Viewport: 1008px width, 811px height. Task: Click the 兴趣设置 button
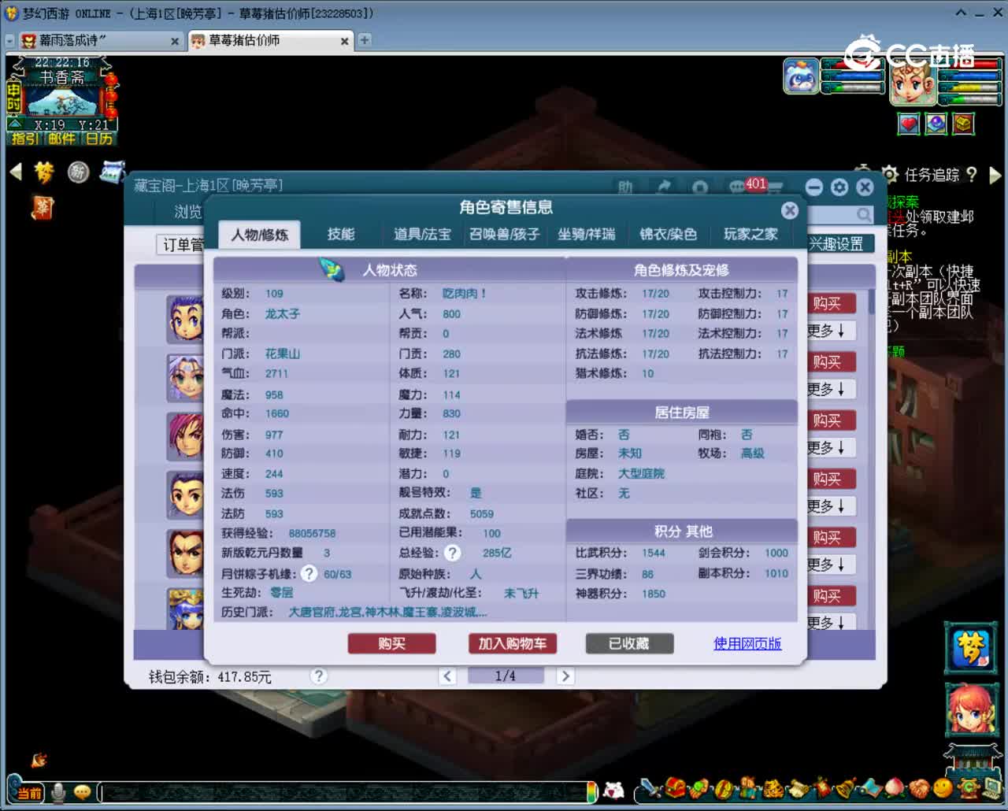pos(839,244)
